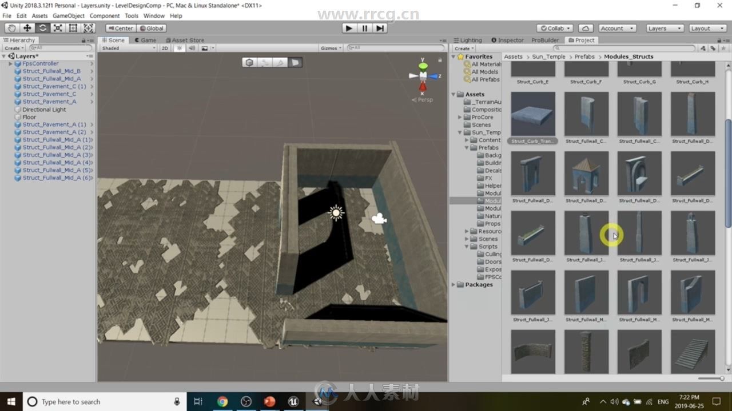The height and width of the screenshot is (411, 732).
Task: Toggle Persp projection label
Action: [x=423, y=99]
